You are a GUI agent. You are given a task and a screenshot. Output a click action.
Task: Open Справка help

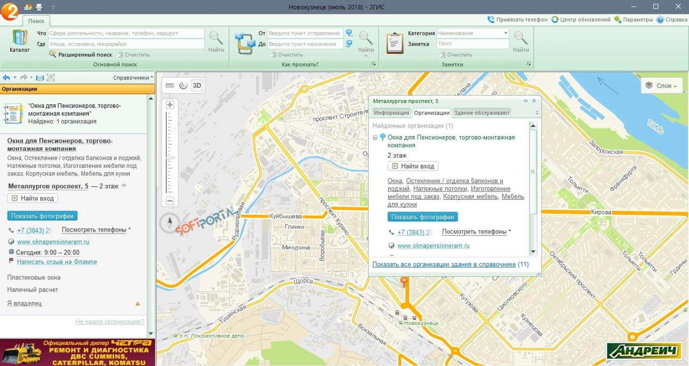point(672,19)
